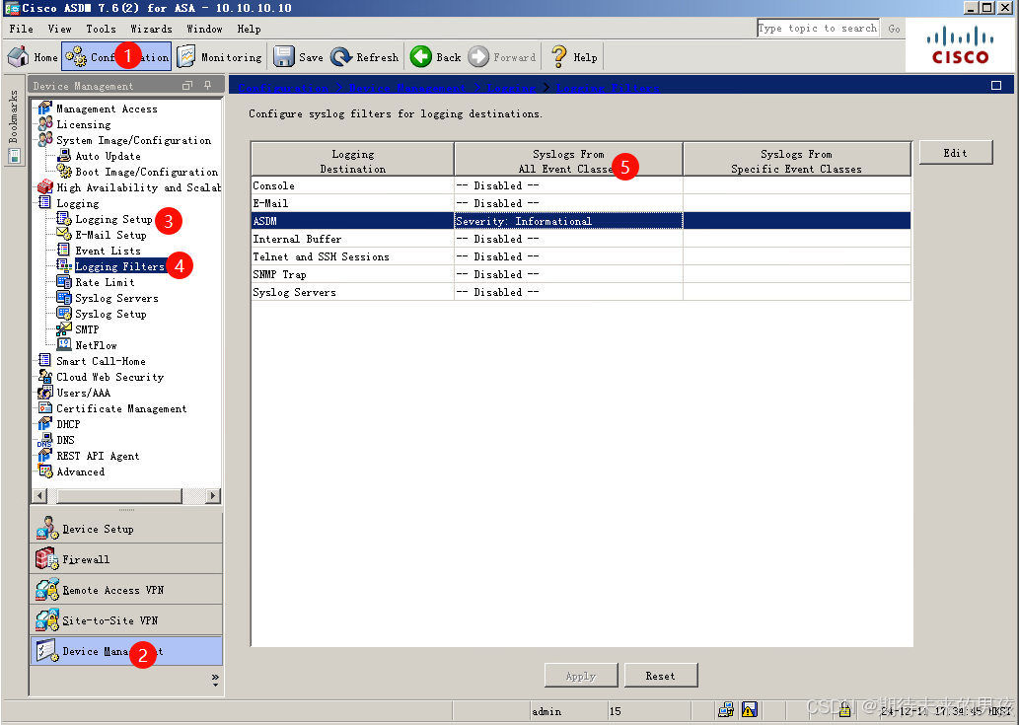Image resolution: width=1019 pixels, height=725 pixels.
Task: Click the Forward arrow icon
Action: [478, 56]
